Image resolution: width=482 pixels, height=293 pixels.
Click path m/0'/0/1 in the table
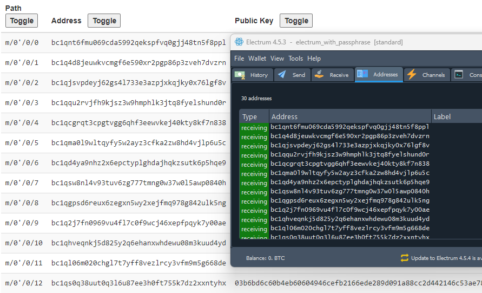(x=22, y=63)
